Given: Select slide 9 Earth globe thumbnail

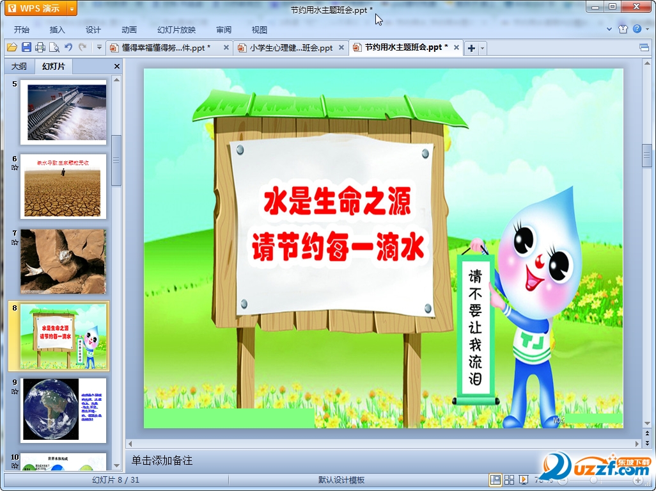Looking at the screenshot, I should pyautogui.click(x=63, y=410).
